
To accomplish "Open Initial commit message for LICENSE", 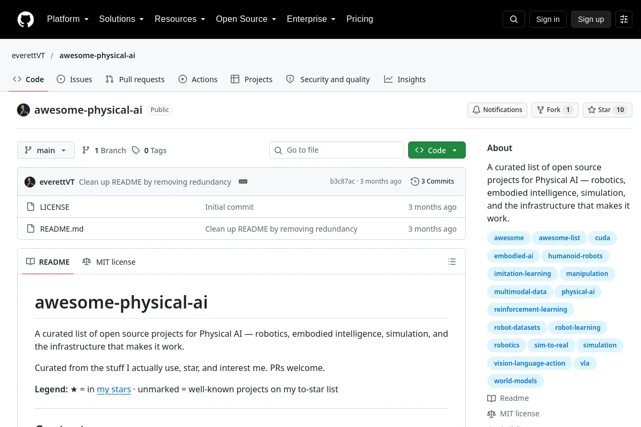I will [229, 207].
